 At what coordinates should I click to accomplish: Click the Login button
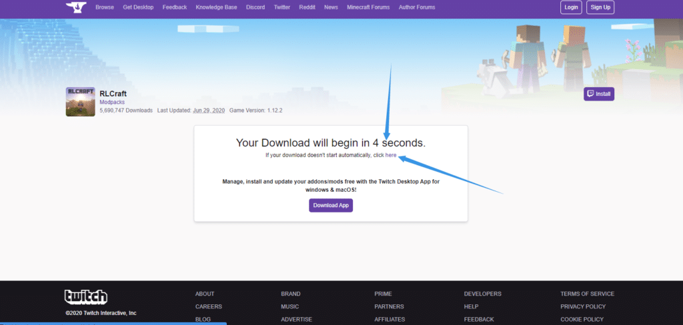point(571,7)
